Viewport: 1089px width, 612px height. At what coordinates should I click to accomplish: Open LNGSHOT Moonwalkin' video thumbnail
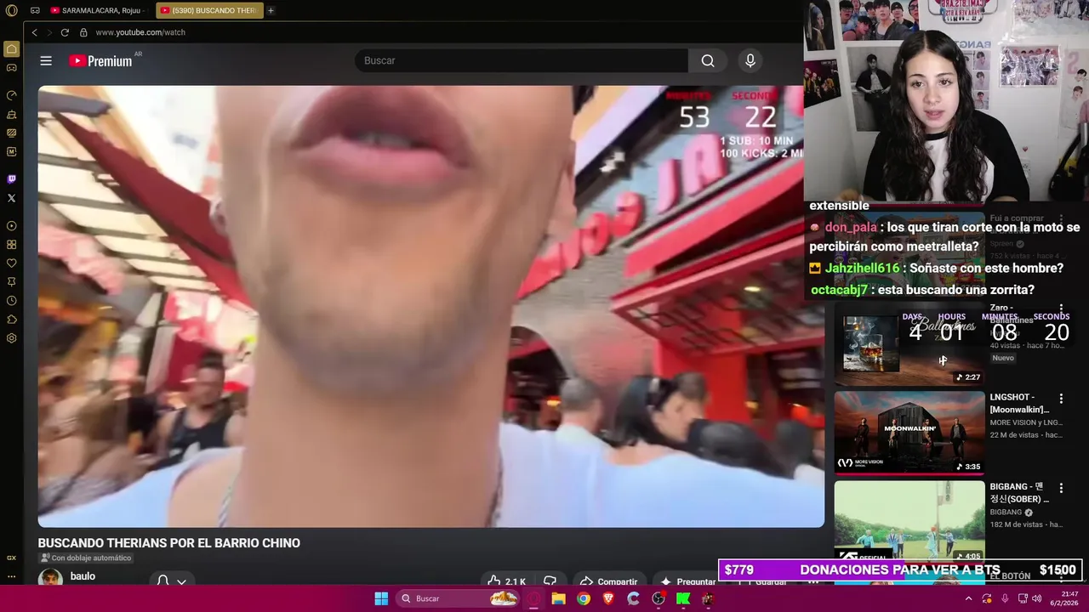coord(909,433)
